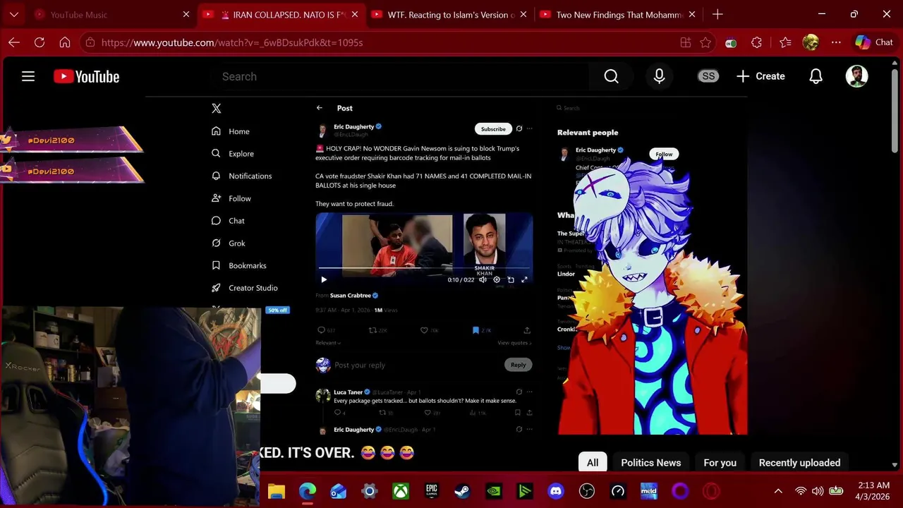Click the YouTube video player area

(x=446, y=265)
